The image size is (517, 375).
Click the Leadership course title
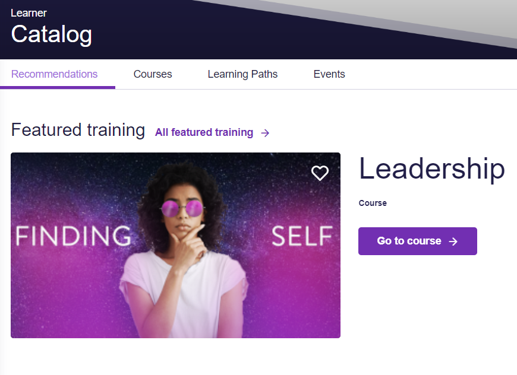pos(432,169)
